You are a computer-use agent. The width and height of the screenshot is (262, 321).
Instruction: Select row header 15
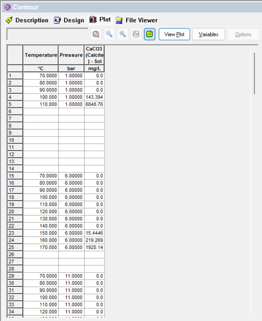(15, 176)
